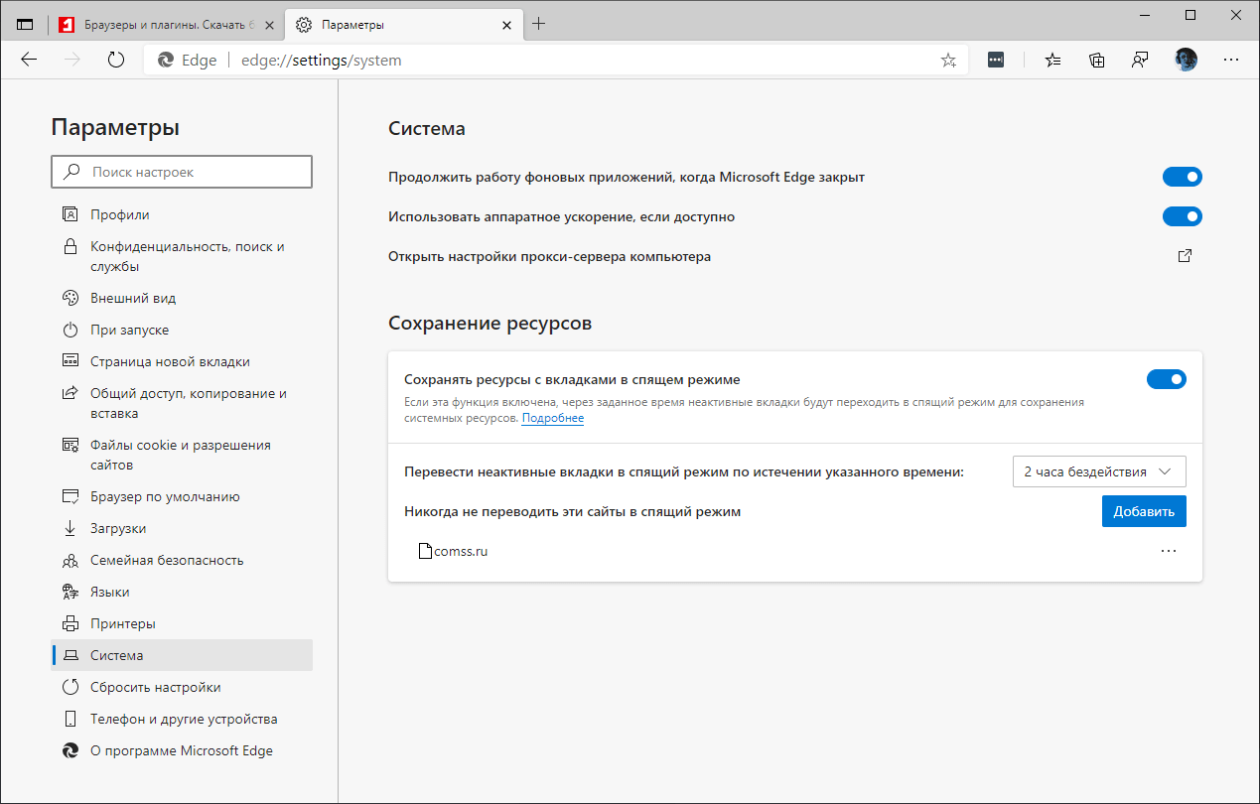Viewport: 1260px width, 804px height.
Task: Expand the 2 hours inactivity dropdown
Action: pyautogui.click(x=1099, y=471)
